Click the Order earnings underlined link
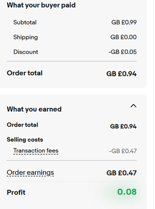Viewport: 155px width, 209px height. 30,173
